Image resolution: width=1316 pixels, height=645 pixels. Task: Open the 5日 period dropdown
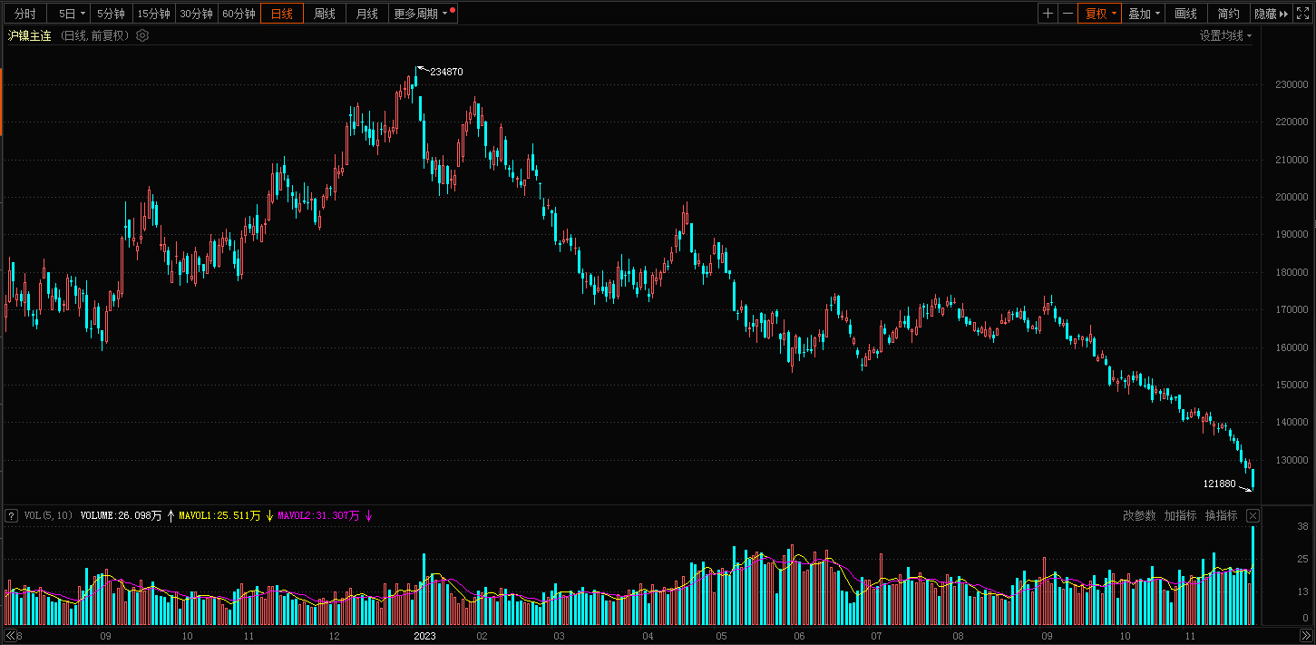coord(69,14)
